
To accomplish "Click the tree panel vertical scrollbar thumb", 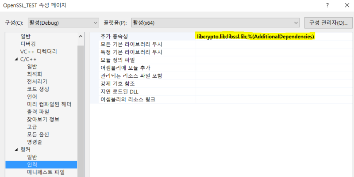I will (81, 110).
